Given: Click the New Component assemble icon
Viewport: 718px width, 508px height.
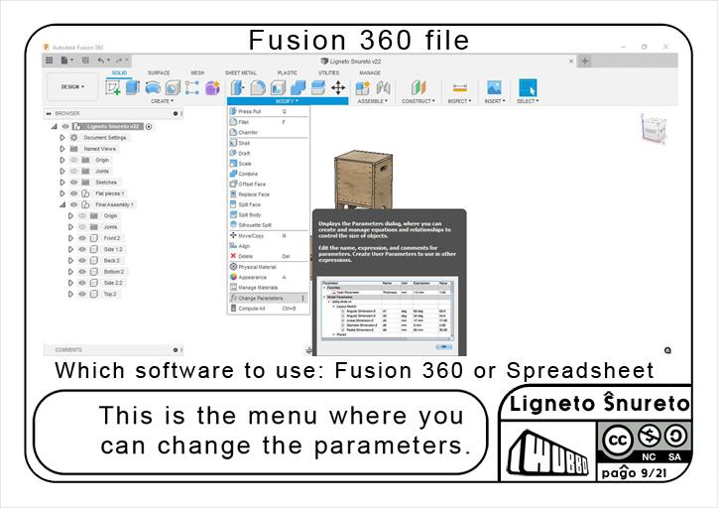Looking at the screenshot, I should [x=363, y=87].
